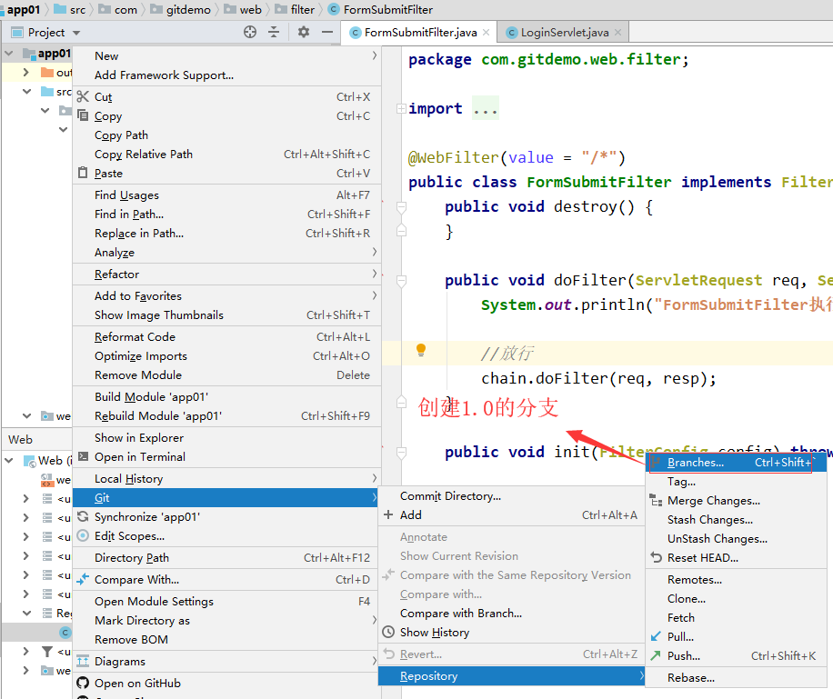Open Remotes... dialog
This screenshot has height=699, width=833.
(x=737, y=580)
